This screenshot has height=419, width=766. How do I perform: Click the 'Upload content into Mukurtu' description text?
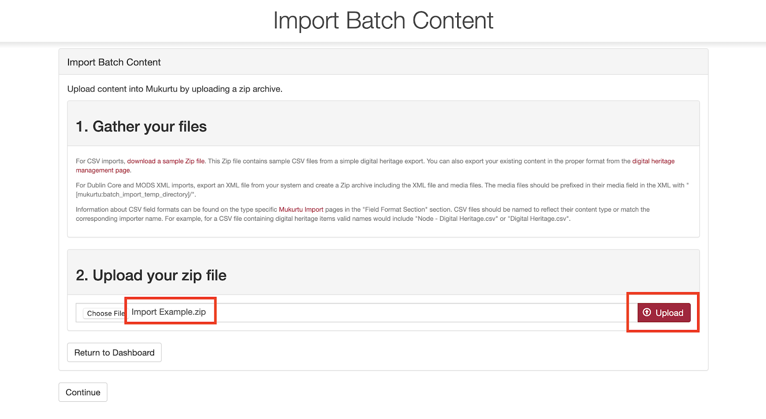click(x=175, y=89)
